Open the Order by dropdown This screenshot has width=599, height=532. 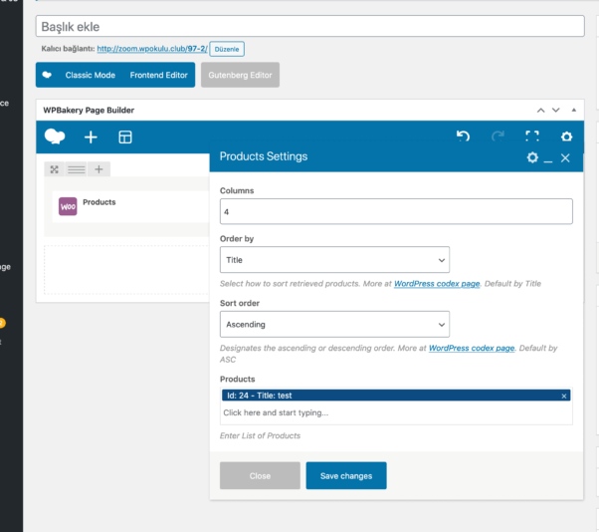coord(334,260)
